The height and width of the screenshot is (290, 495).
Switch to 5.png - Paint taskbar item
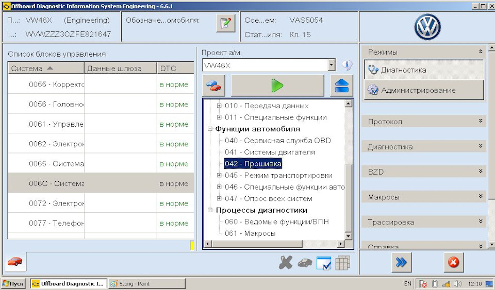pos(147,284)
